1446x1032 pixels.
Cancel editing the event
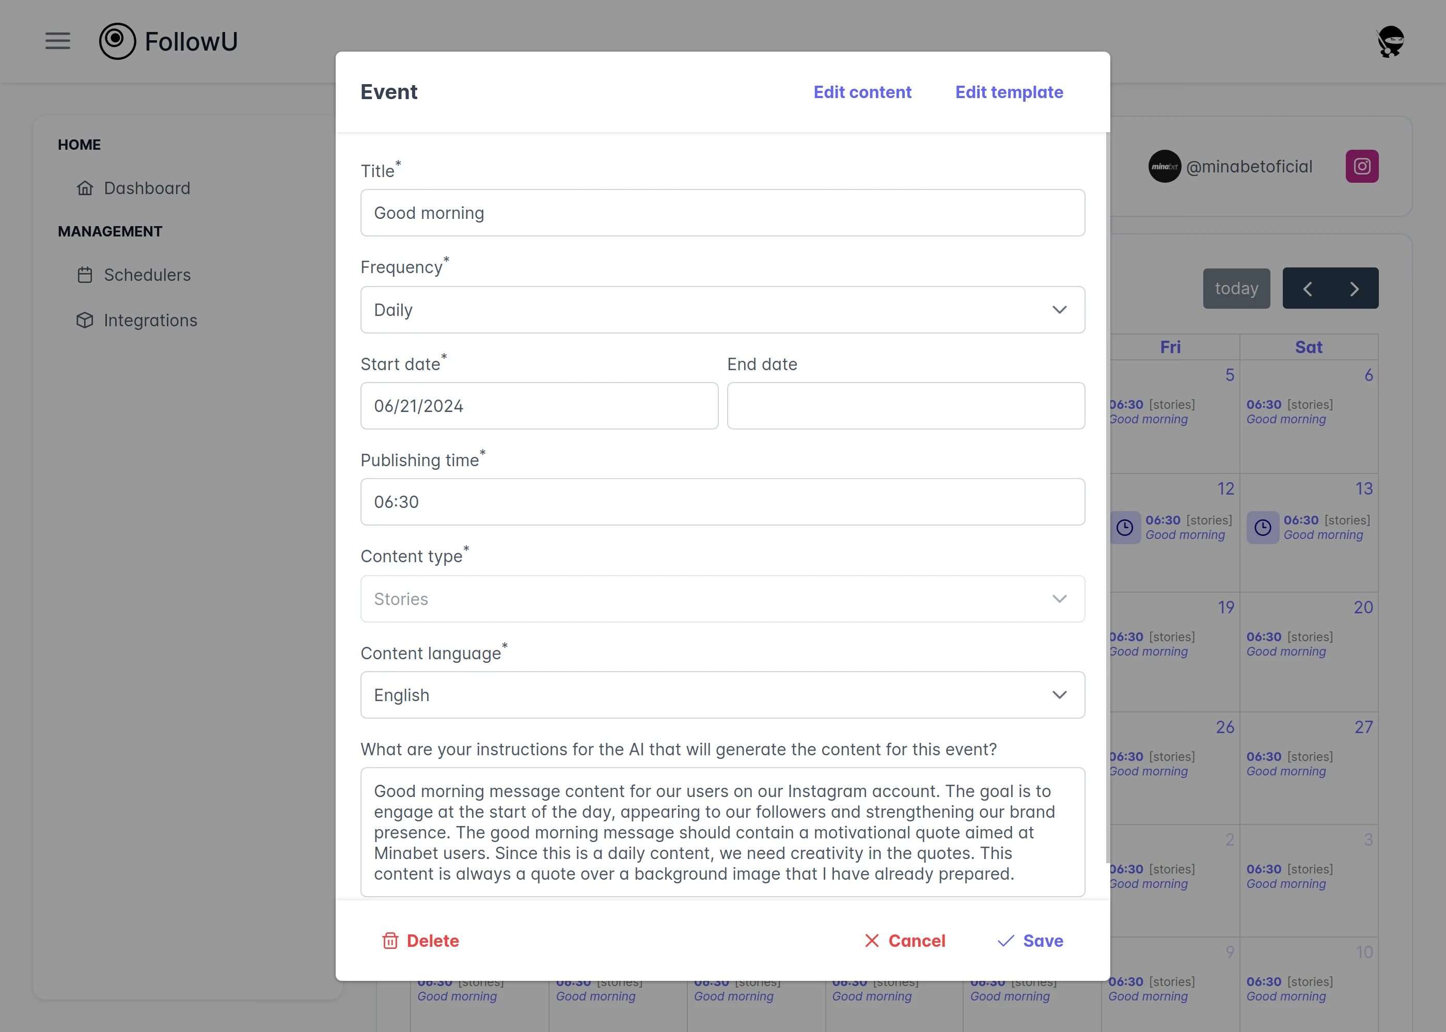coord(905,941)
